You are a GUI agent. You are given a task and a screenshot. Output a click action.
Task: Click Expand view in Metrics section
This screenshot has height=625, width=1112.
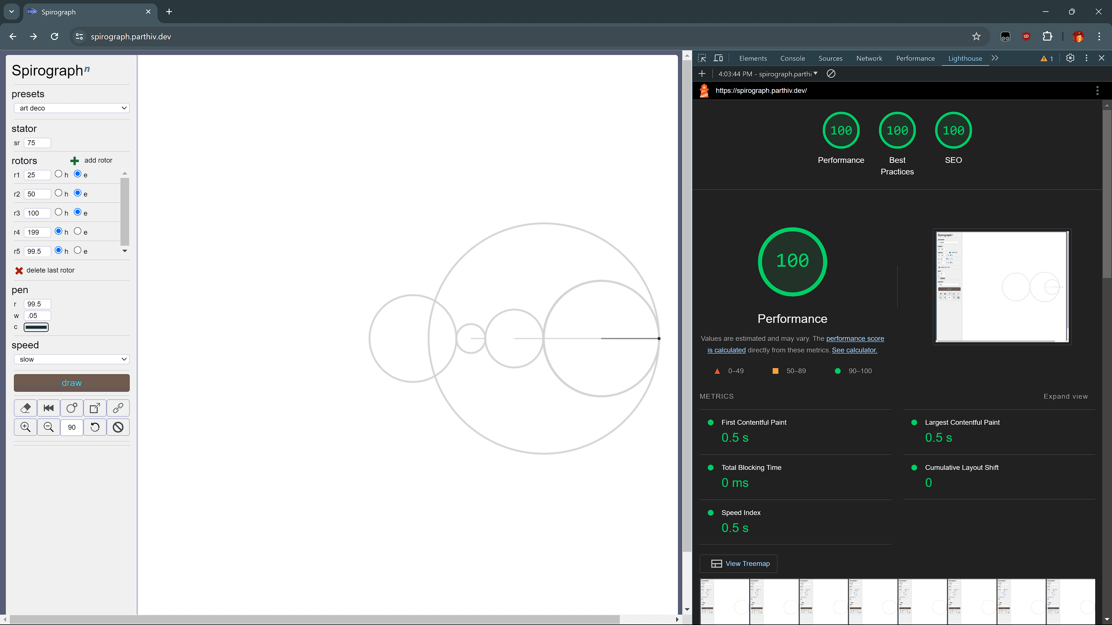tap(1065, 396)
